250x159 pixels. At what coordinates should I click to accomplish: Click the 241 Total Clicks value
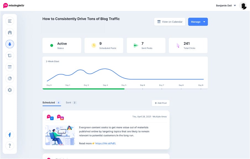pyautogui.click(x=186, y=44)
